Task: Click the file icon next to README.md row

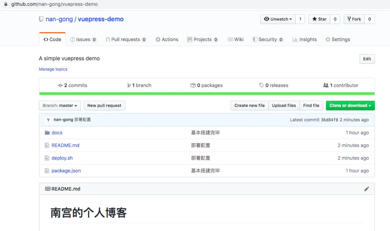Action: click(47, 145)
